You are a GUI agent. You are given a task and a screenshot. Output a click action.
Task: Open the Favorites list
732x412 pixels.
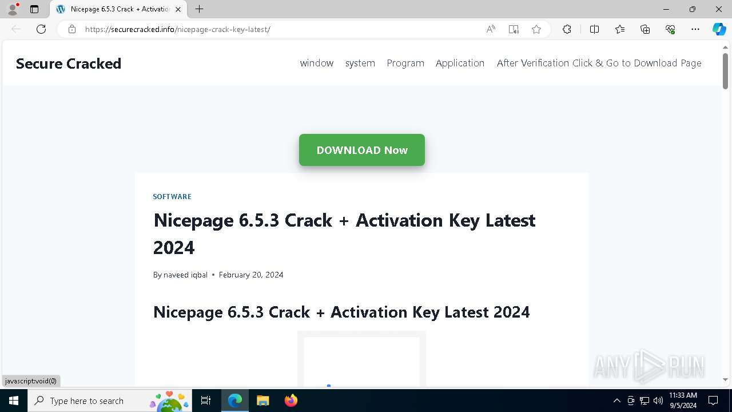[620, 29]
